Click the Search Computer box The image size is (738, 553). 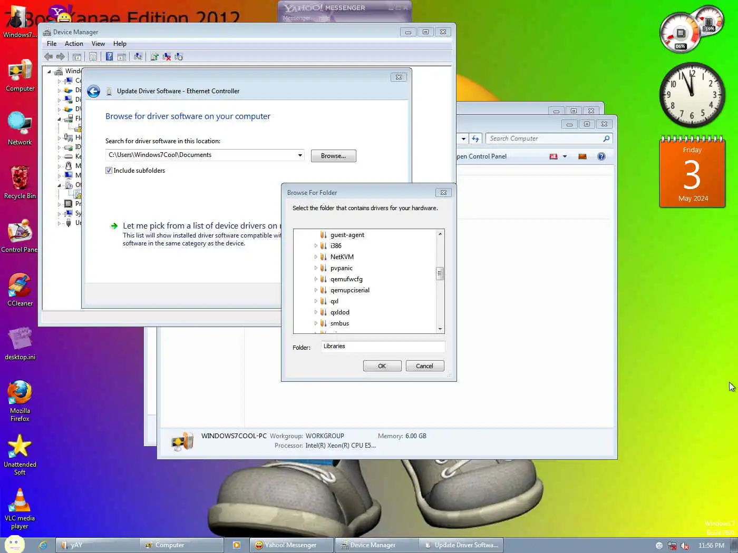tap(548, 139)
